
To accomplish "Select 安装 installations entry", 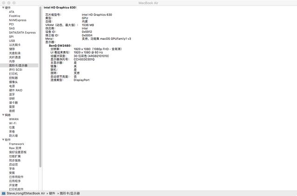I will (12, 173).
